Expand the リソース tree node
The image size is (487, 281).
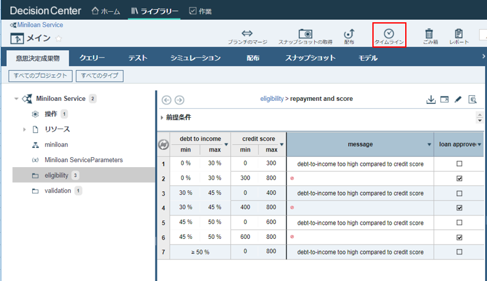click(25, 129)
